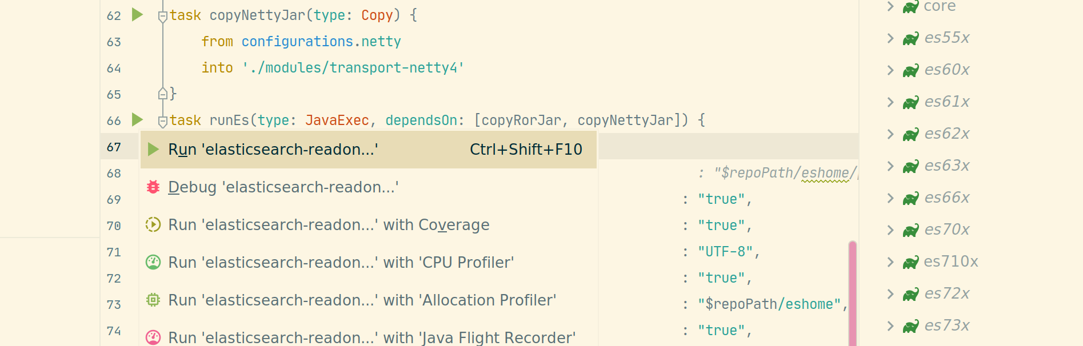Click fold end marker on line 65
1083x346 pixels.
click(x=163, y=94)
